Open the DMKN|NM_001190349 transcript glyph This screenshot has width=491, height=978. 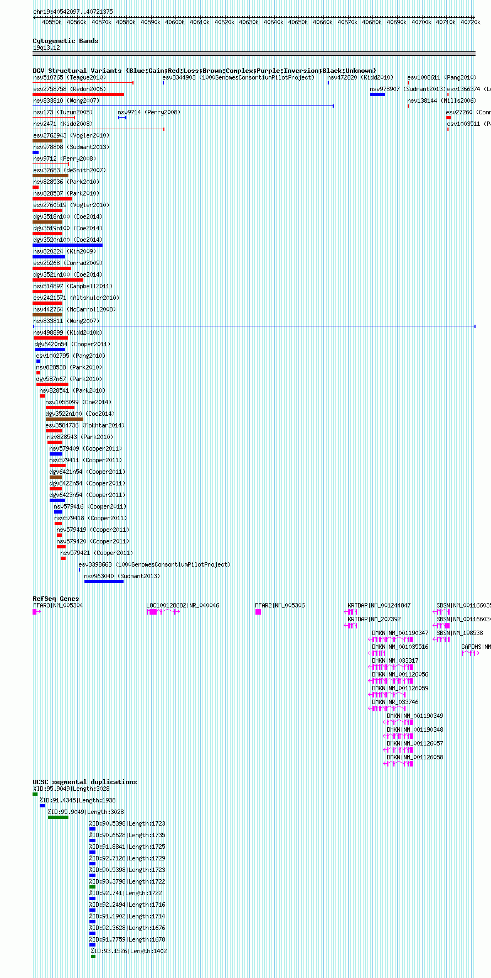click(x=398, y=722)
